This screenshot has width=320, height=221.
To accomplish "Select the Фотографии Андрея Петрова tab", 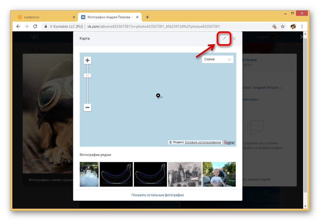I will [x=109, y=17].
